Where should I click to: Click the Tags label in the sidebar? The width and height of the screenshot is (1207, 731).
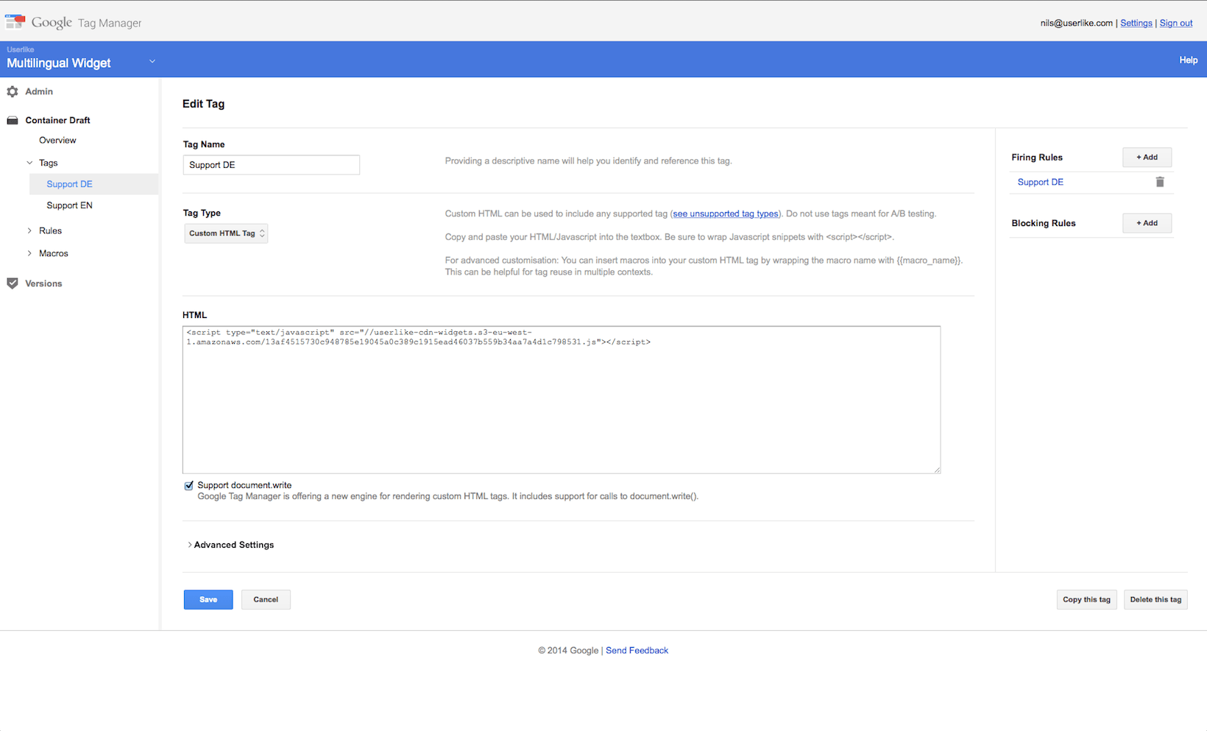[x=48, y=163]
